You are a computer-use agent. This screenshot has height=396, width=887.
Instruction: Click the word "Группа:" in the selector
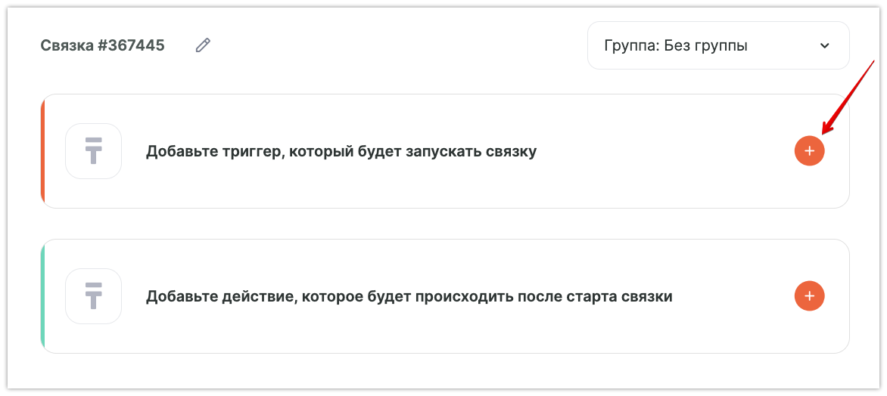point(630,45)
